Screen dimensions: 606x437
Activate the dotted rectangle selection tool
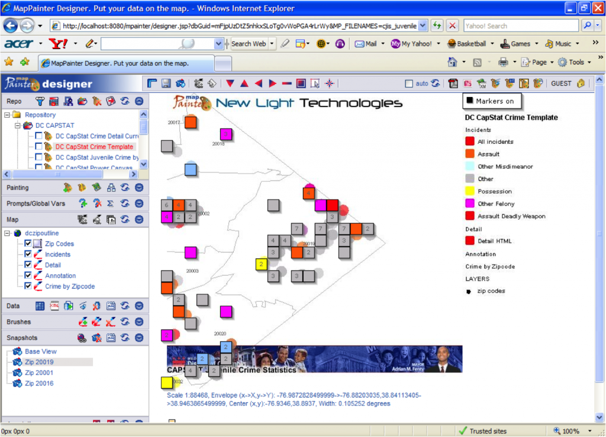[x=315, y=83]
